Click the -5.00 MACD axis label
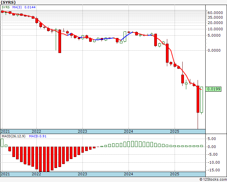Screen dimensions: 227x182 coord(213,155)
